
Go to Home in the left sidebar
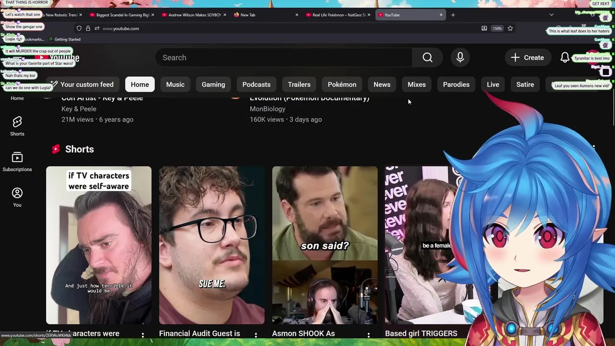tap(17, 98)
